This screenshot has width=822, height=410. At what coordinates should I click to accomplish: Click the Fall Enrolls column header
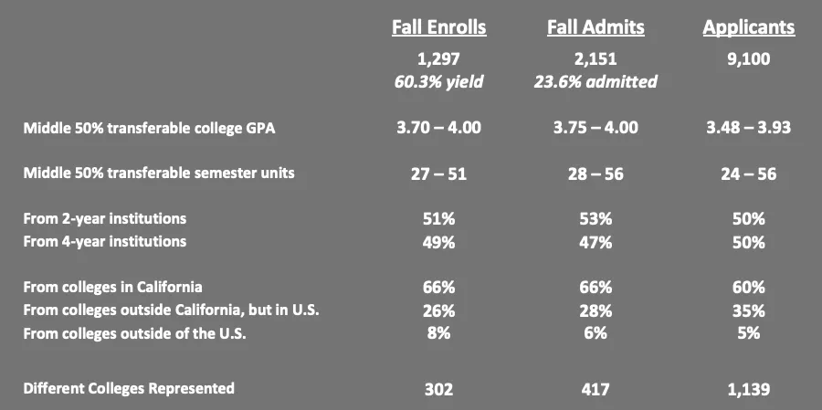[438, 27]
